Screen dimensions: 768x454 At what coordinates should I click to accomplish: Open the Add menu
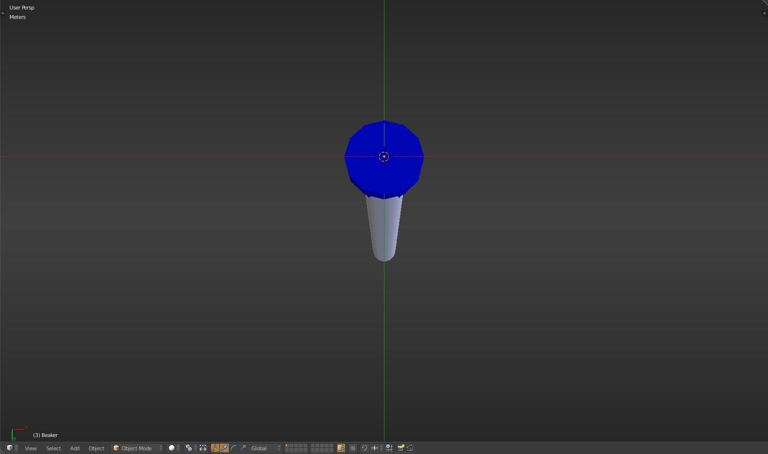pyautogui.click(x=75, y=448)
